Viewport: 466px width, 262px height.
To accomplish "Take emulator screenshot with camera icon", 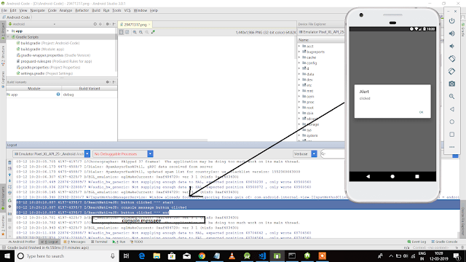I will pyautogui.click(x=451, y=84).
